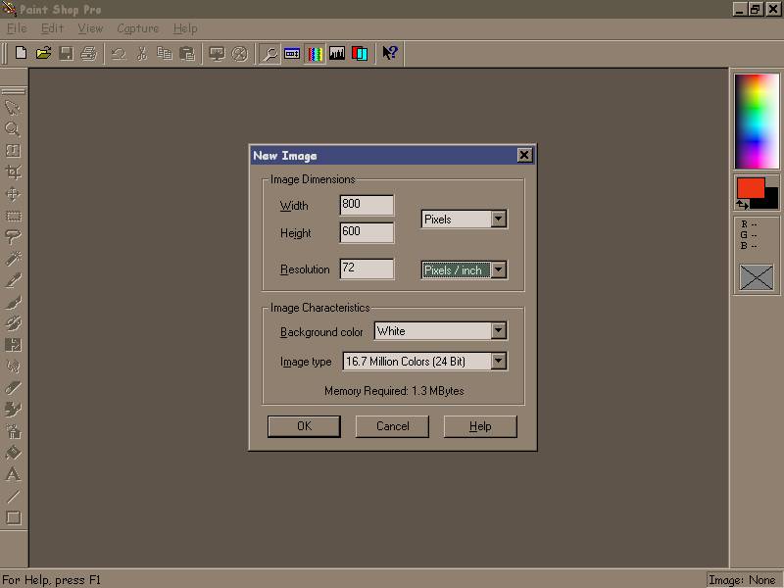
Task: Select the rectangular Selection tool
Action: [x=13, y=216]
